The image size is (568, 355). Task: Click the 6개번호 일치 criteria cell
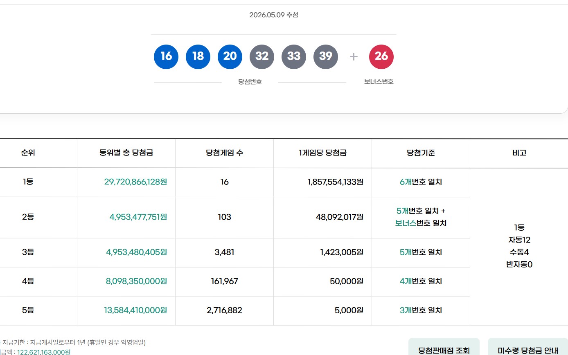pyautogui.click(x=421, y=182)
